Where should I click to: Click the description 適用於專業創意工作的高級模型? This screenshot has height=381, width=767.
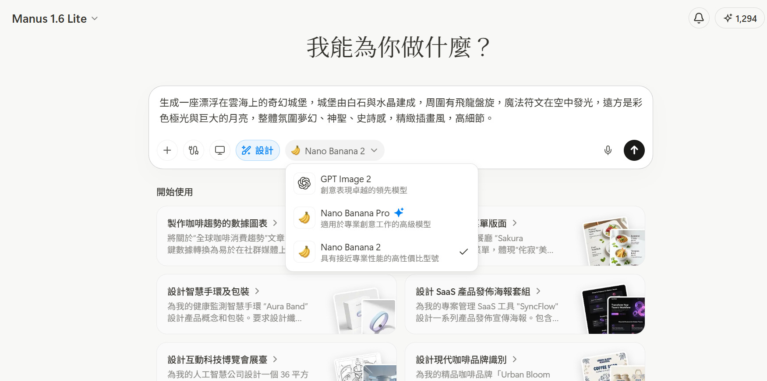(x=376, y=224)
